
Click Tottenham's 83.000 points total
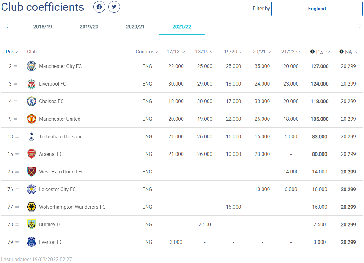(319, 137)
